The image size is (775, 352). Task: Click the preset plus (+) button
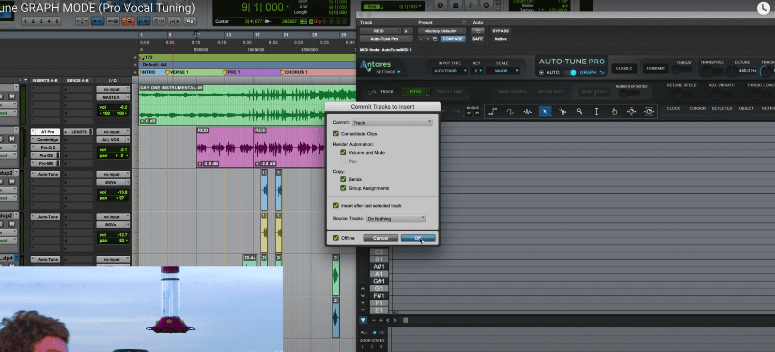click(x=428, y=39)
